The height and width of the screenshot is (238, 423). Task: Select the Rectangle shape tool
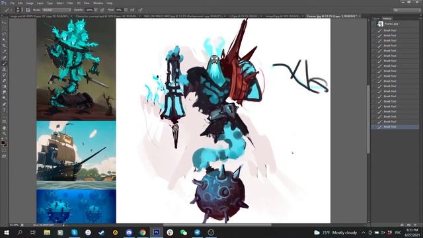(4, 122)
